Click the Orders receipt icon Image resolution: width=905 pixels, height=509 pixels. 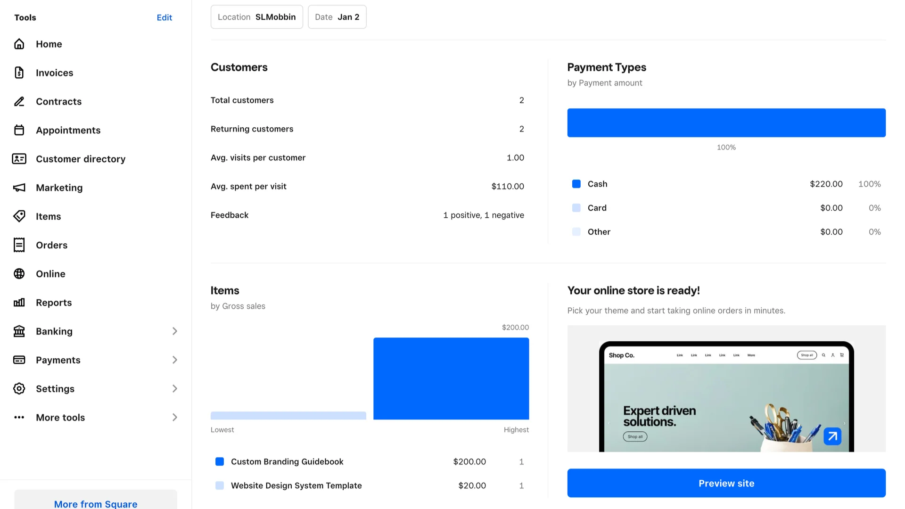point(19,245)
